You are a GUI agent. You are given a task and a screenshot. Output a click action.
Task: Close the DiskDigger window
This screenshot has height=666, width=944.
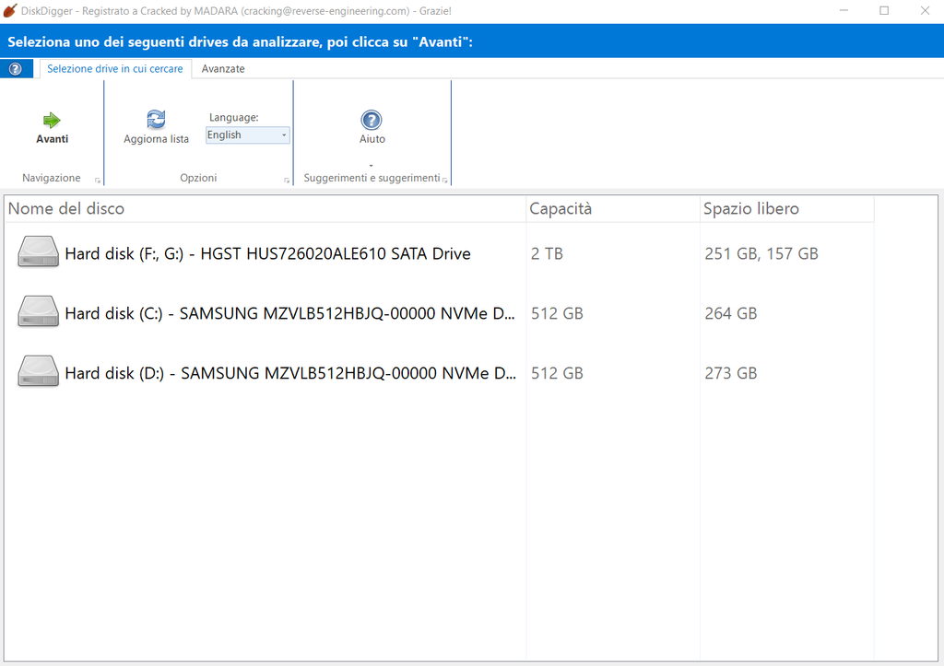tap(925, 11)
